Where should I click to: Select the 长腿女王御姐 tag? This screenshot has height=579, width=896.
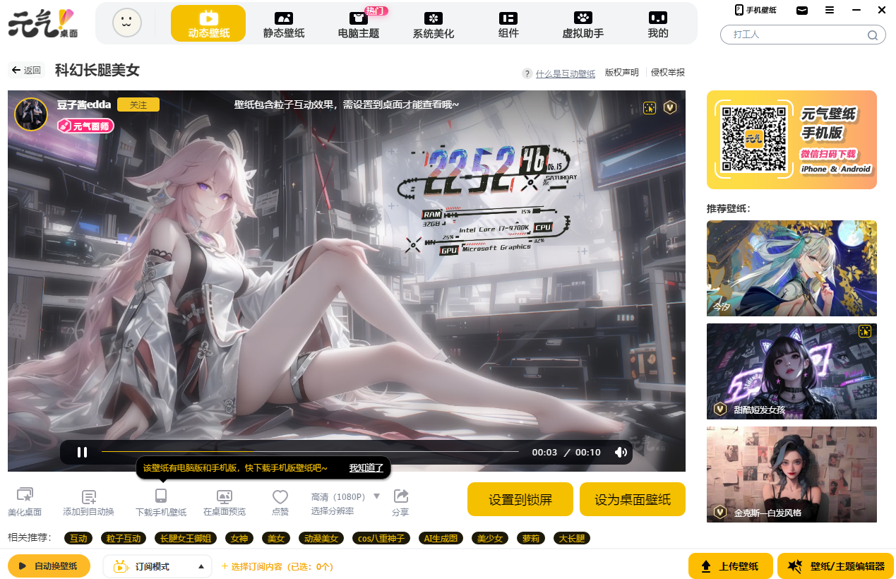pos(186,539)
